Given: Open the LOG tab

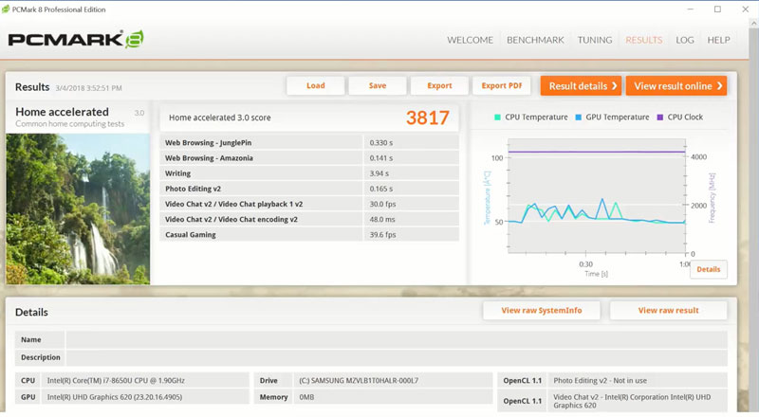Looking at the screenshot, I should click(684, 40).
